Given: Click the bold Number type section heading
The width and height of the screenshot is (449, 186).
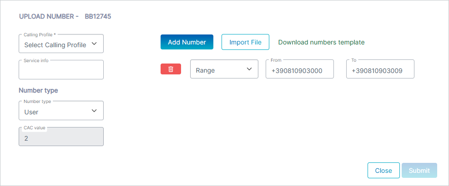Looking at the screenshot, I should coord(38,90).
